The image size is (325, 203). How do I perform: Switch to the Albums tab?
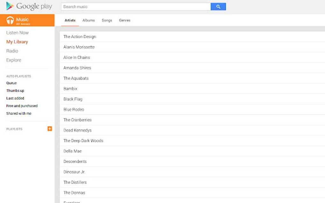[89, 20]
